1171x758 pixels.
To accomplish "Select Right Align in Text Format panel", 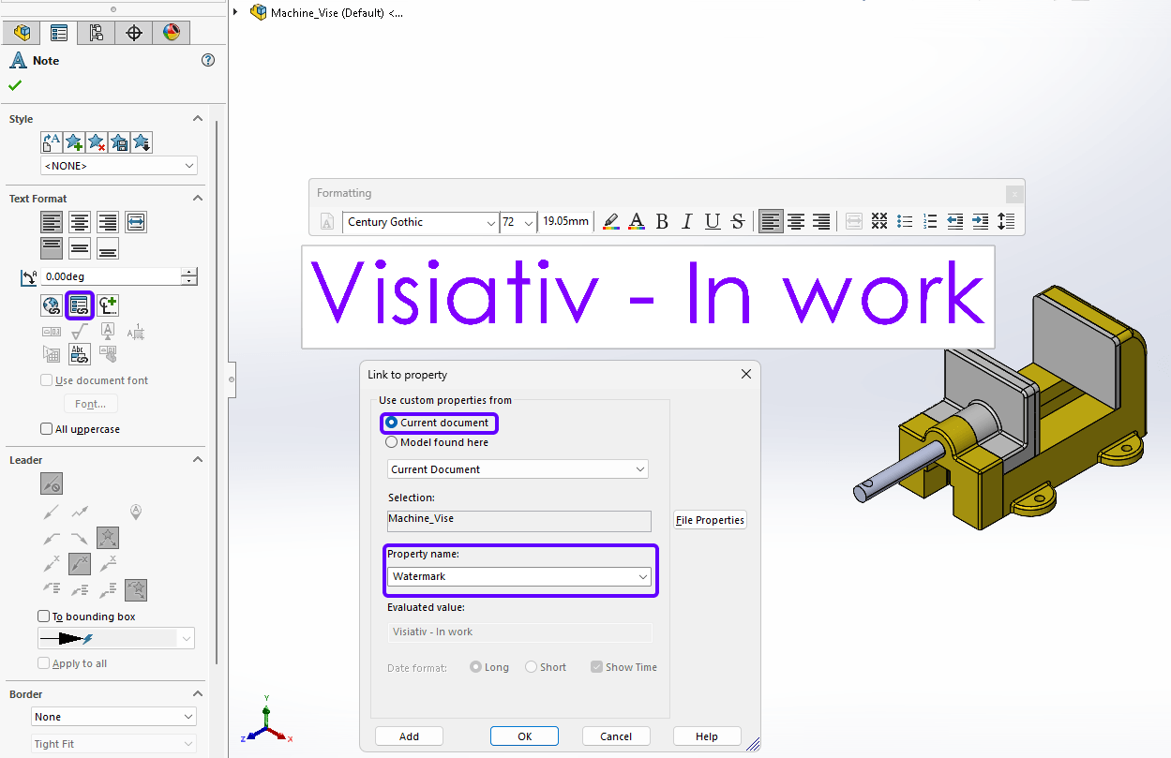I will click(108, 222).
